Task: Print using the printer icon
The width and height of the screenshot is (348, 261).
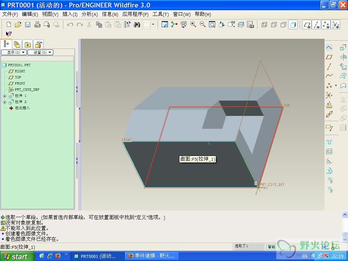Action: pyautogui.click(x=37, y=24)
